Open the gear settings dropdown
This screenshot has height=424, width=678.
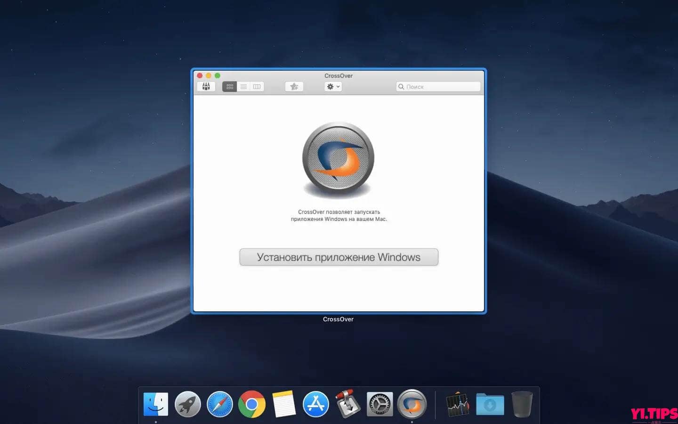330,86
